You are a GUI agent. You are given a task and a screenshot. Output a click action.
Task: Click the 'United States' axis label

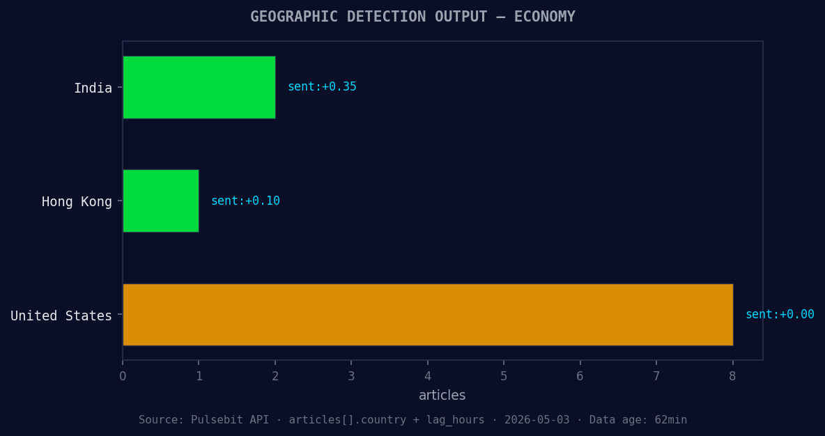pos(61,316)
